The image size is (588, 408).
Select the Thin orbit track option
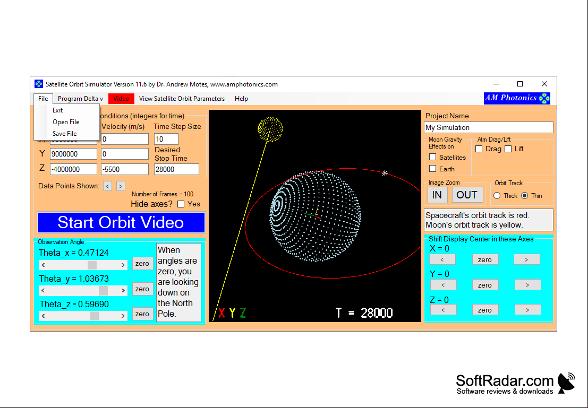(x=525, y=196)
